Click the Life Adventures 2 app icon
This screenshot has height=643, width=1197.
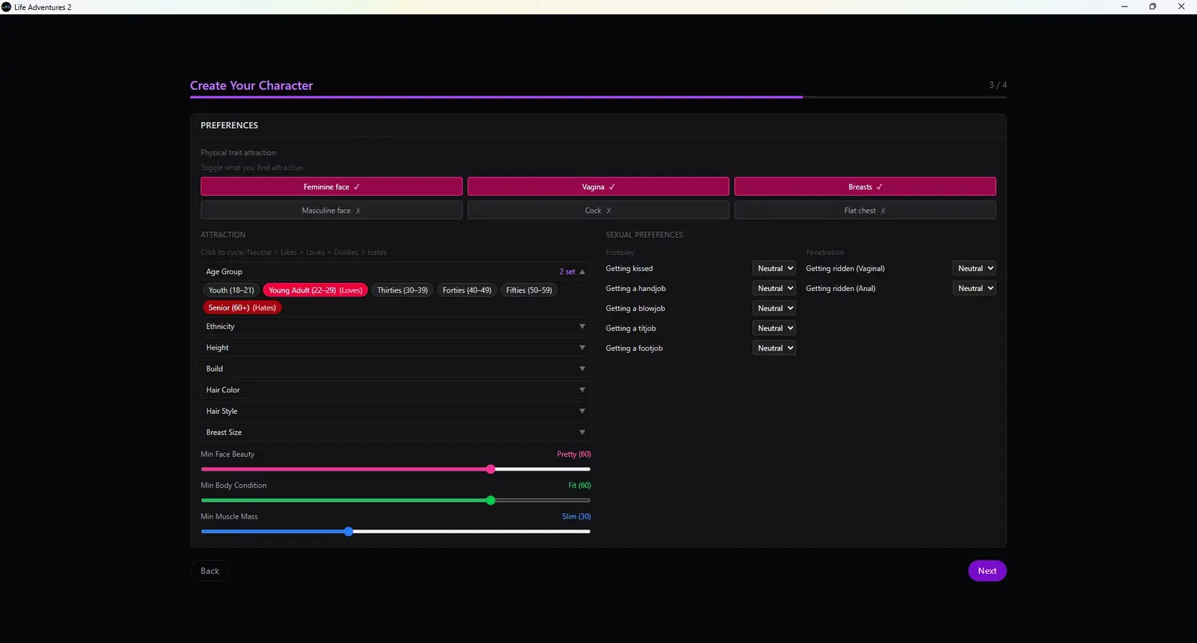pyautogui.click(x=6, y=7)
